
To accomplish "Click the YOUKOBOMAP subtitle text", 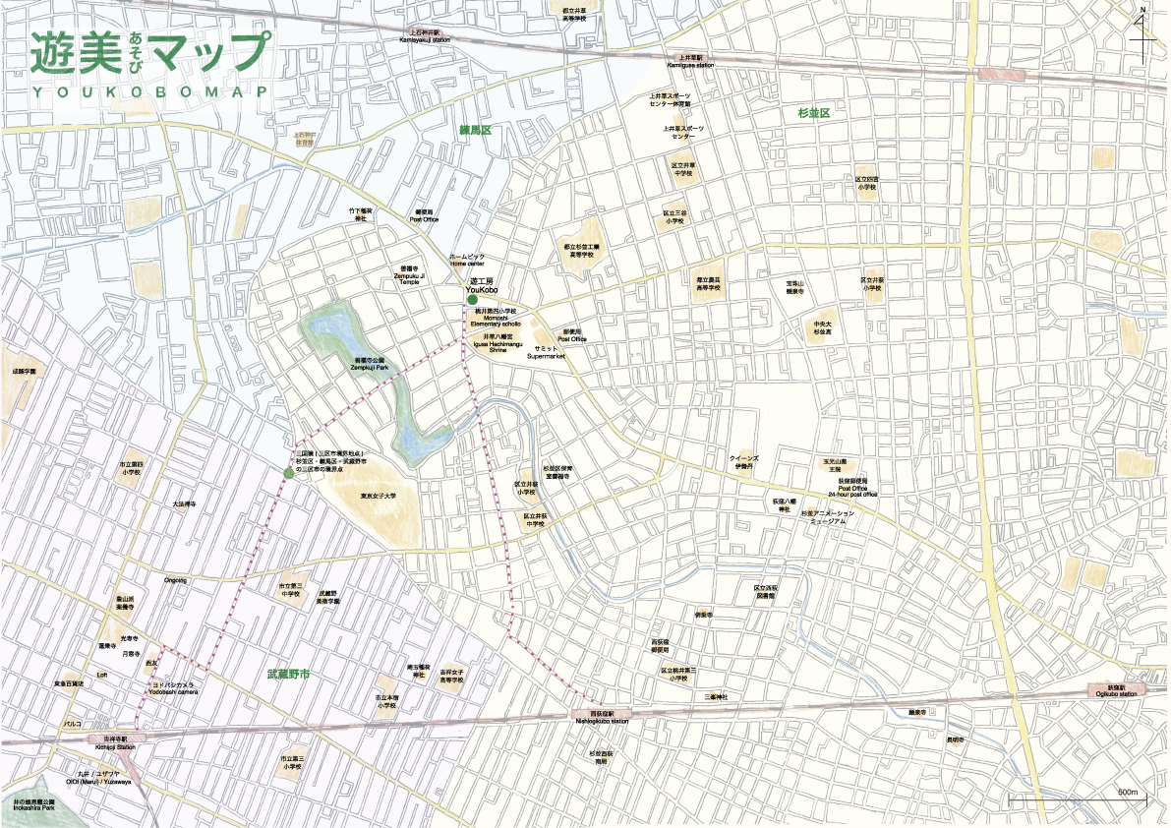I will (x=149, y=91).
